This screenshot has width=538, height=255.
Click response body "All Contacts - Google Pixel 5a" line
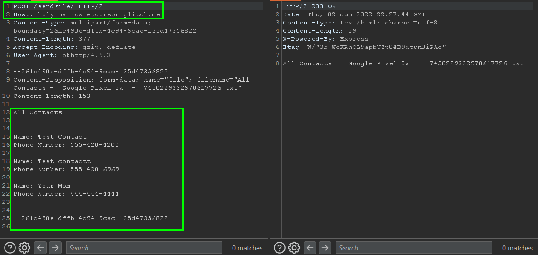point(403,63)
